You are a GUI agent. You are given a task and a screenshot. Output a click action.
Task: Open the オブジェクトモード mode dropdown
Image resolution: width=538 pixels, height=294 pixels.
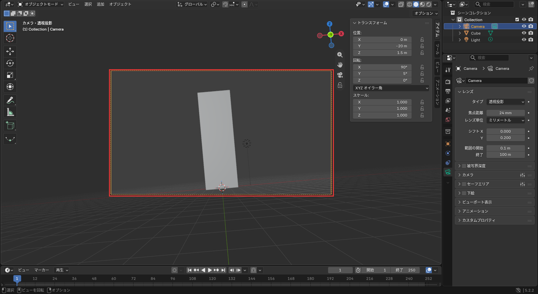tap(40, 4)
